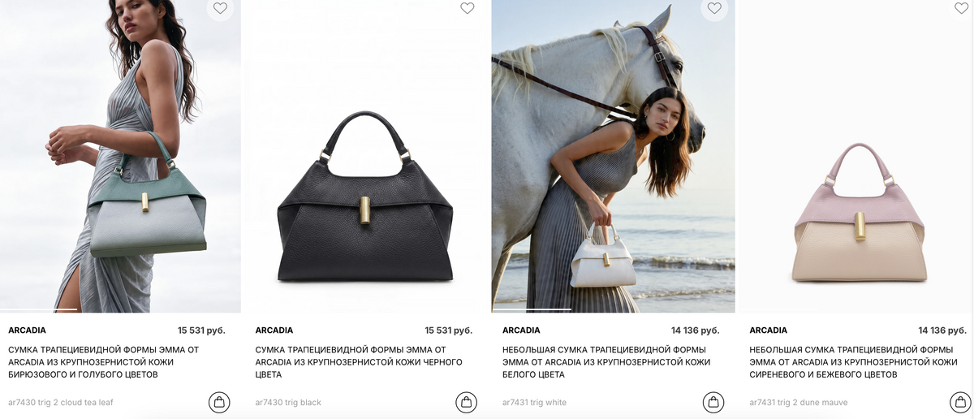Toggle wishlist heart on white horse photo
Screen dimensions: 974x419
[714, 8]
